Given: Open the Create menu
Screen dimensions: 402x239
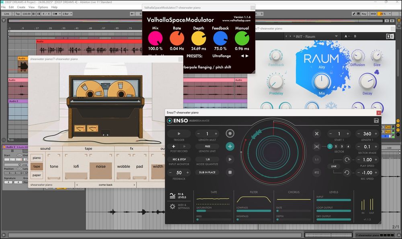Looking at the screenshot, I should 21,7.
